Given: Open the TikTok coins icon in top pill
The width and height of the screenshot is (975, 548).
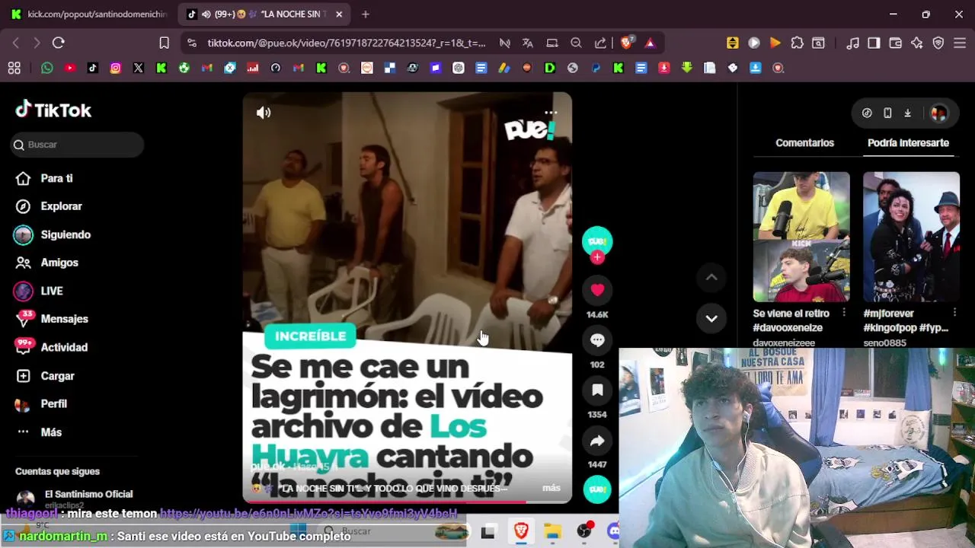Looking at the screenshot, I should [867, 113].
